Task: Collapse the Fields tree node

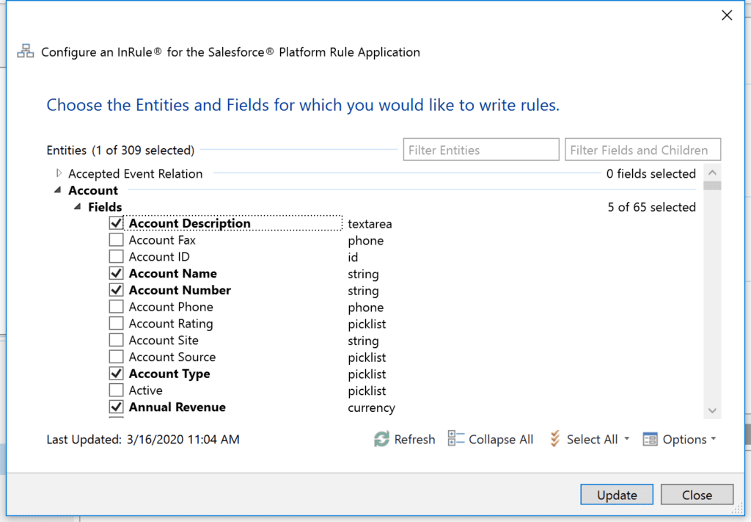Action: click(x=77, y=208)
